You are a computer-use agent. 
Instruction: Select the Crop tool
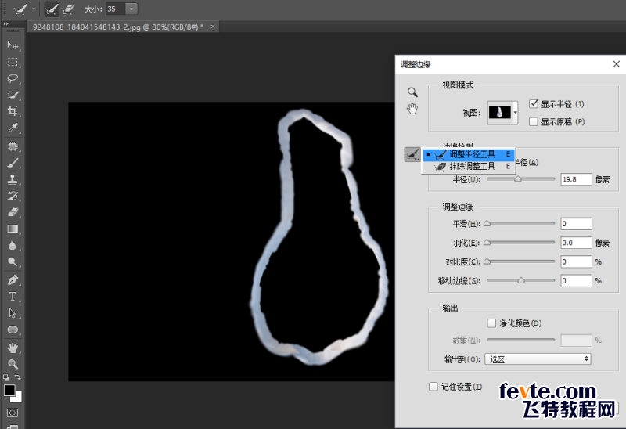(13, 111)
